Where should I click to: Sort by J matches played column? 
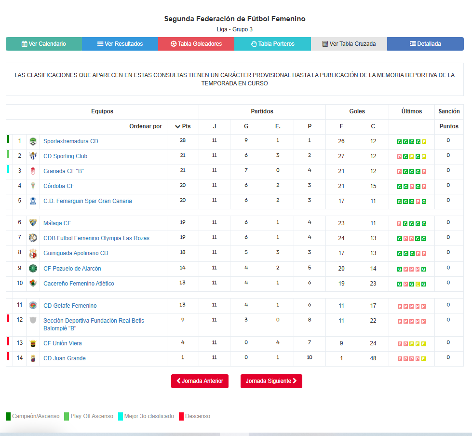[x=215, y=126]
